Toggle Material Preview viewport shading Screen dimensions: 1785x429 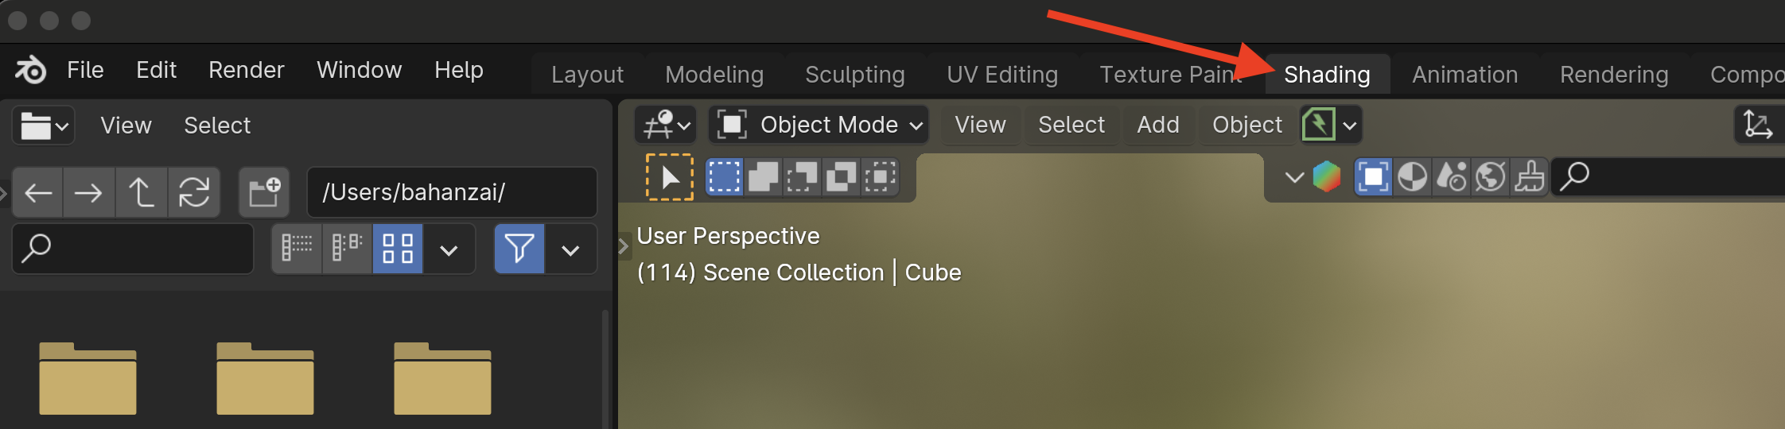[x=1452, y=176]
